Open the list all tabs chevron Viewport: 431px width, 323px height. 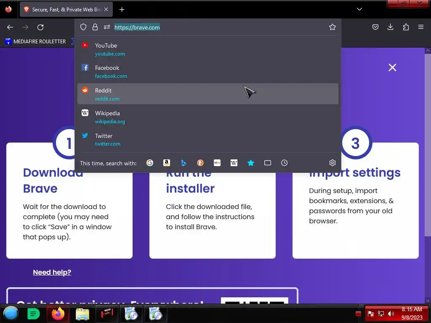pyautogui.click(x=359, y=9)
